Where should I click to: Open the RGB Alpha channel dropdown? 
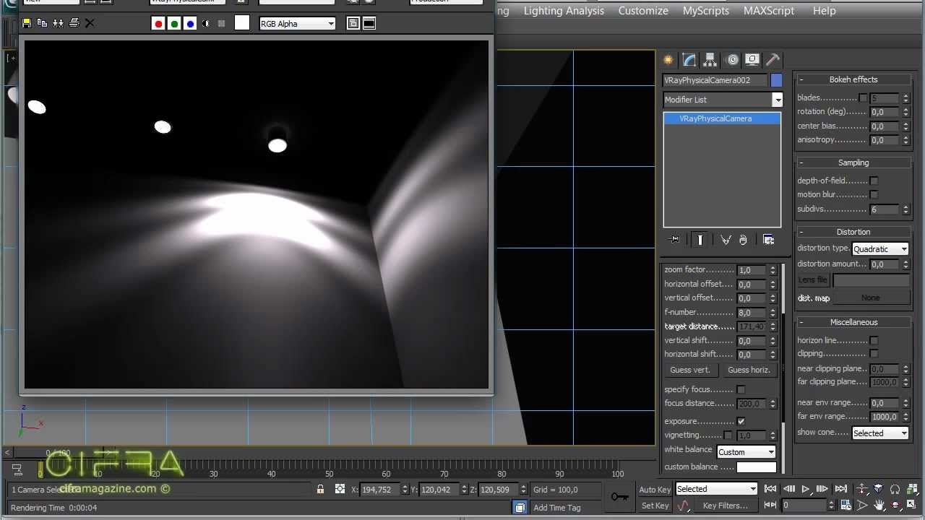(297, 24)
